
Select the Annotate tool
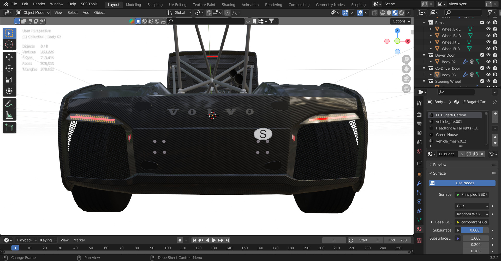click(x=9, y=104)
